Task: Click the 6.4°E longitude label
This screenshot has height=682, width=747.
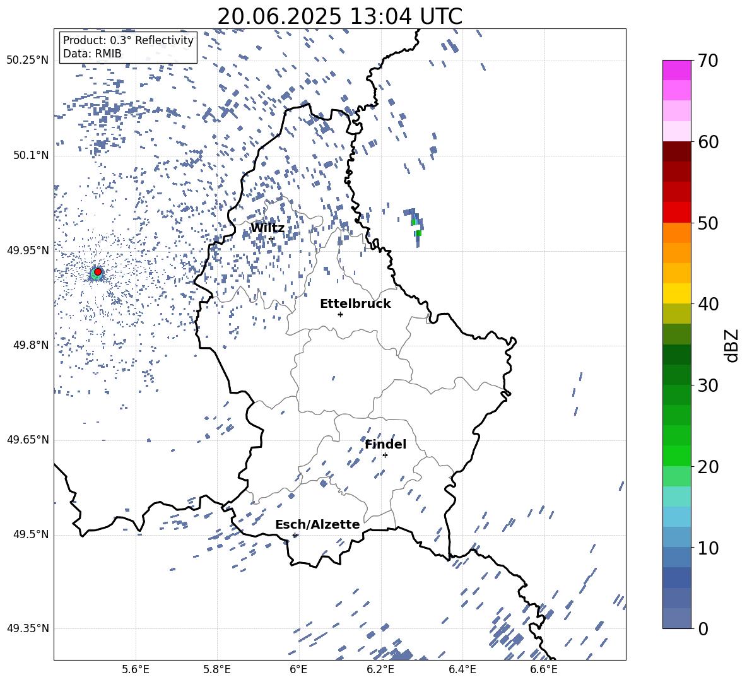Action: click(462, 669)
